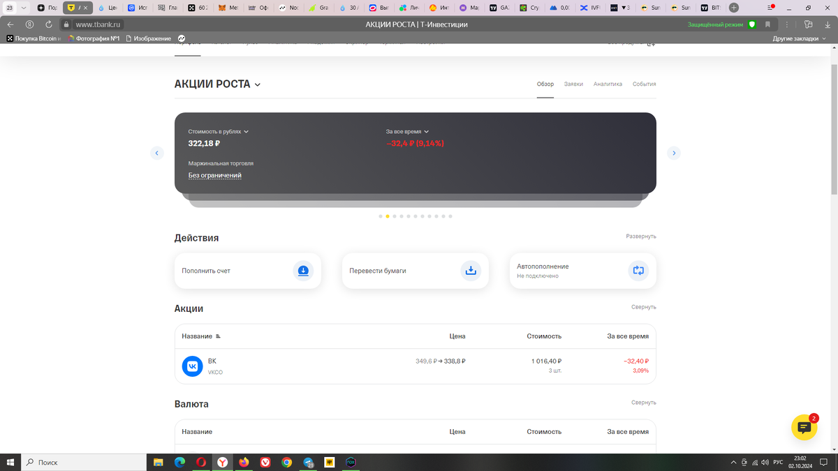Go to next portfolio card with right arrow
This screenshot has width=838, height=471.
[674, 153]
